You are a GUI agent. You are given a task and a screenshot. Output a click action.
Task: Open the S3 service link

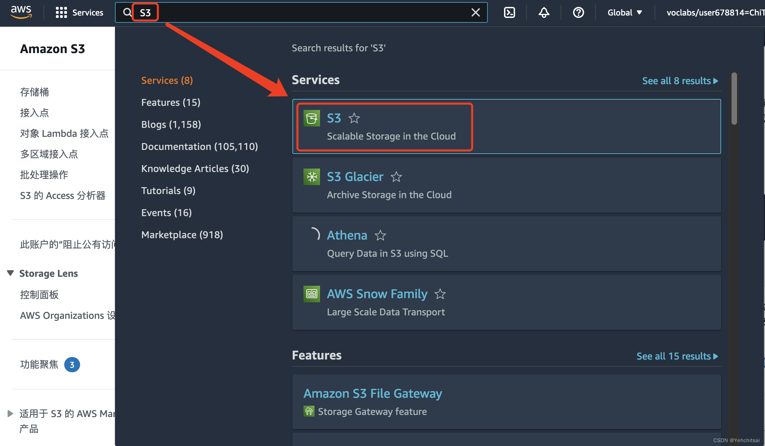coord(334,118)
